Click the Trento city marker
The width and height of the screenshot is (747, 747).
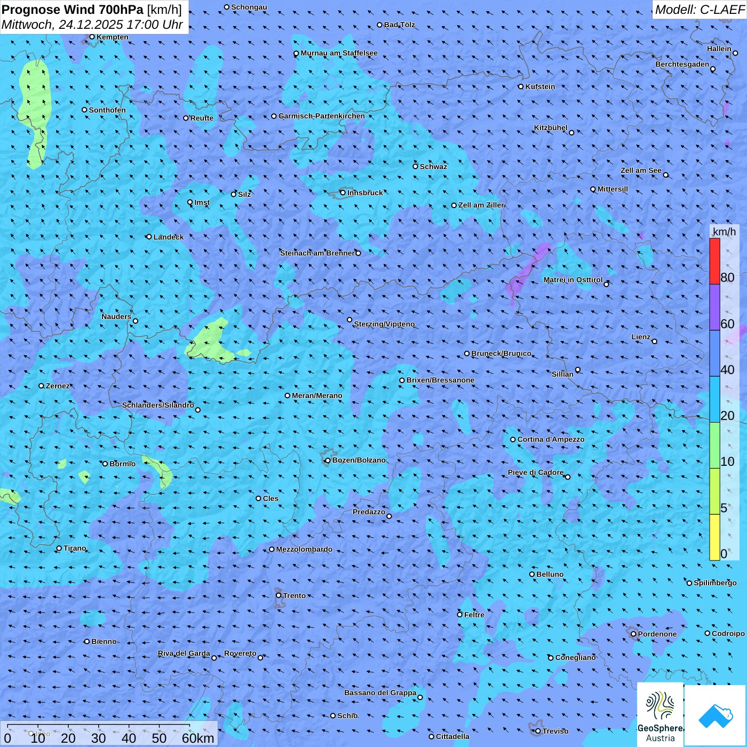point(278,595)
